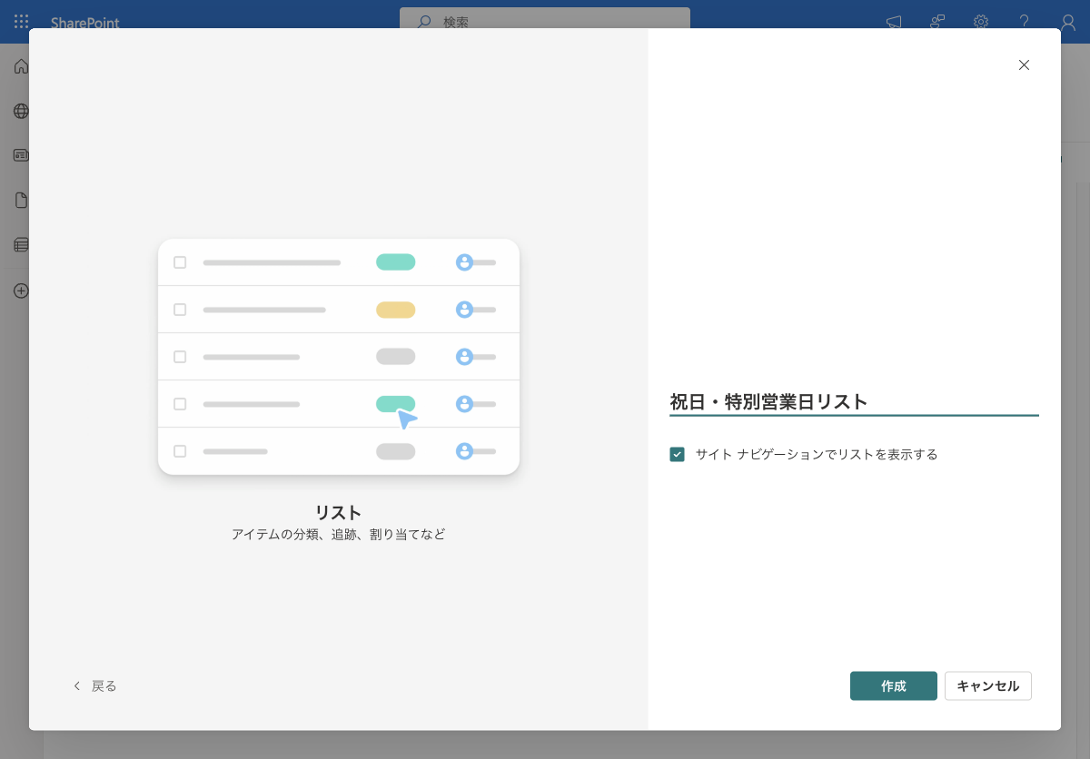This screenshot has height=759, width=1090.
Task: Click the 検索 search box
Action: [545, 20]
